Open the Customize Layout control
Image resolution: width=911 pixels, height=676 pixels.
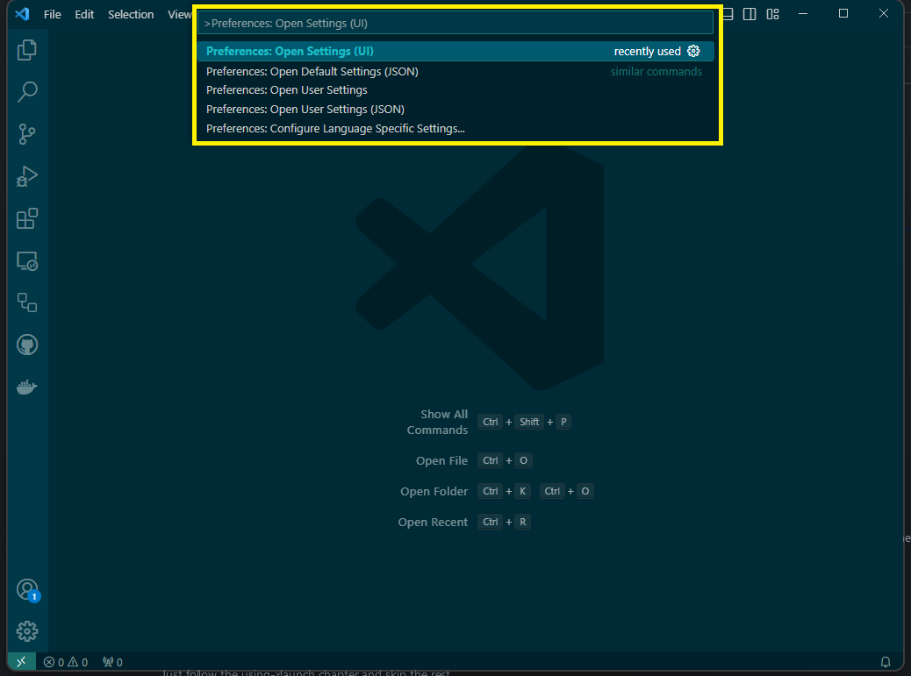tap(772, 14)
